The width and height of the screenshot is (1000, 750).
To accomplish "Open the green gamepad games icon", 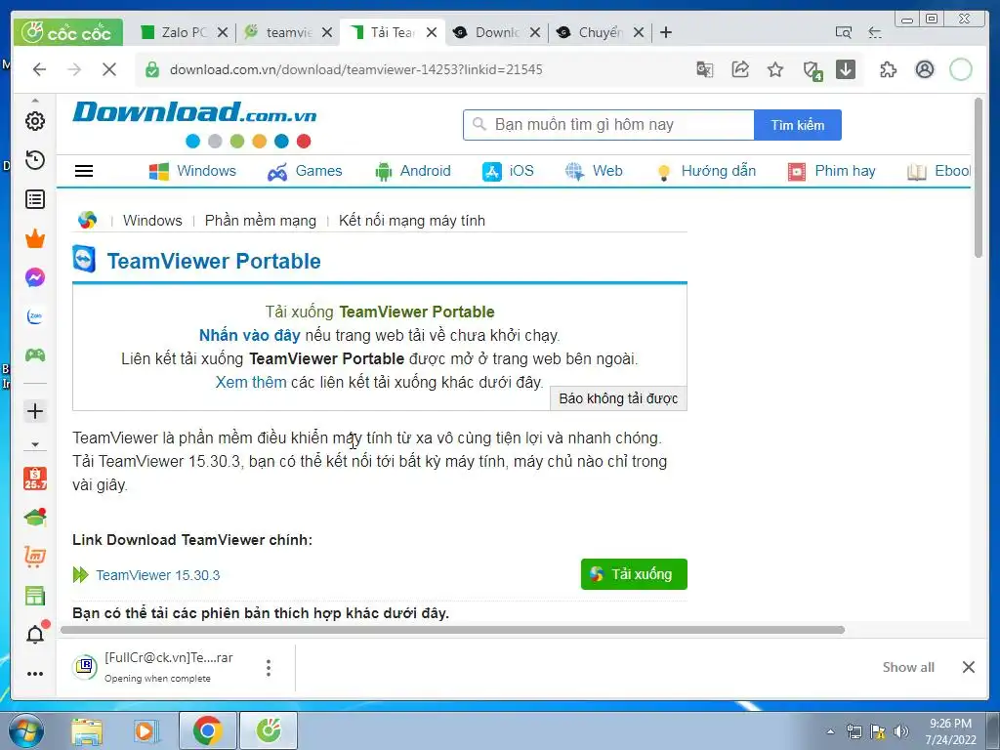I will (x=35, y=355).
